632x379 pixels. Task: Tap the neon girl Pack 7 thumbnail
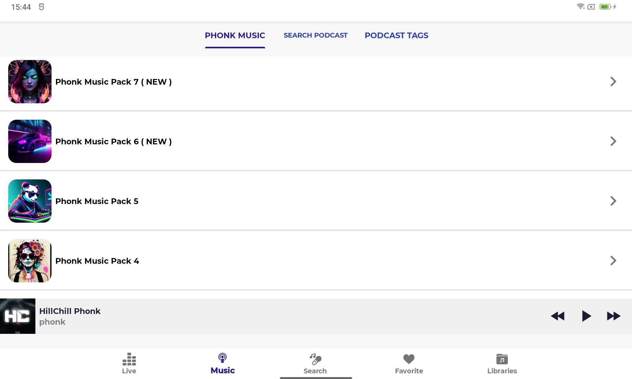click(30, 81)
